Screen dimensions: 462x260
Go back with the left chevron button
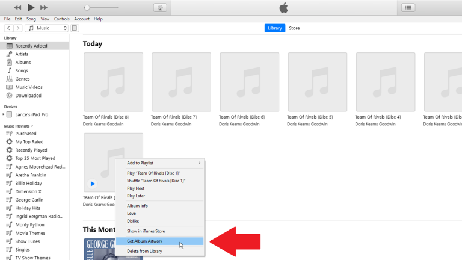[8, 28]
